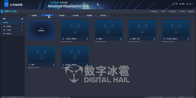Go back using the arrow beside 智慧社区_录制
Screen dimensions: 196x98
point(2,11)
